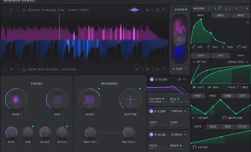
Task: Click the purple diamond shape icon
Action: 134,10
